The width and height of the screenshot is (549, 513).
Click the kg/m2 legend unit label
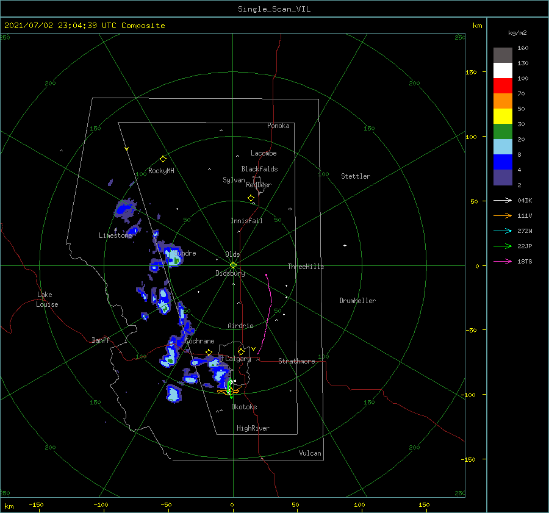[x=517, y=33]
